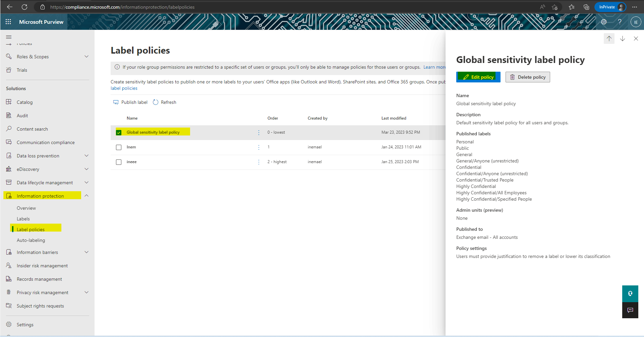Open the Purview settings gear

click(x=604, y=22)
